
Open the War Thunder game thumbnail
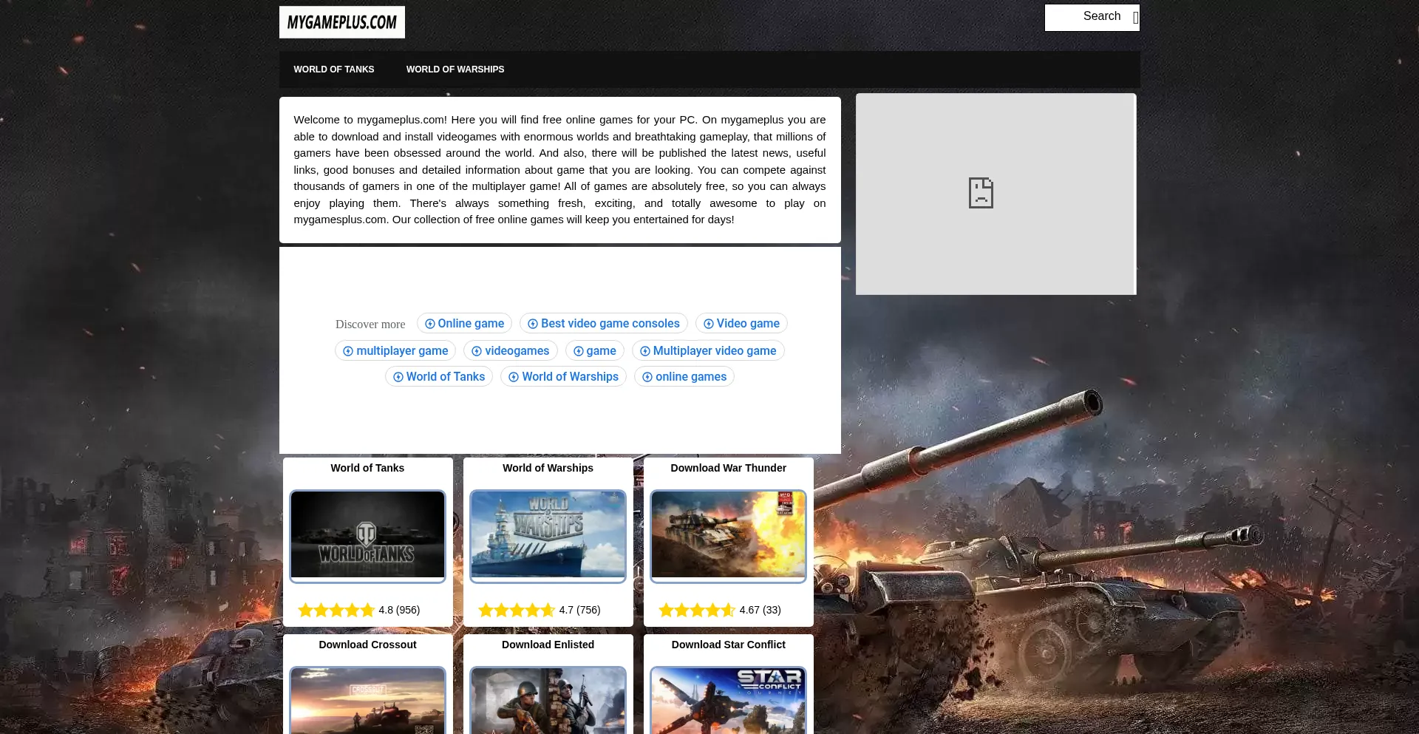point(728,535)
